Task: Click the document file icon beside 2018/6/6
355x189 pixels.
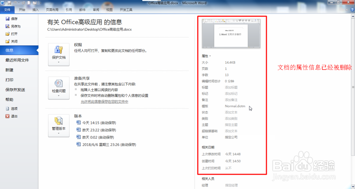Action: (78, 144)
